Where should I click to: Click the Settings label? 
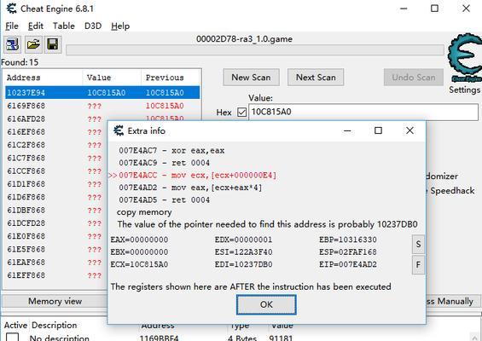[464, 90]
